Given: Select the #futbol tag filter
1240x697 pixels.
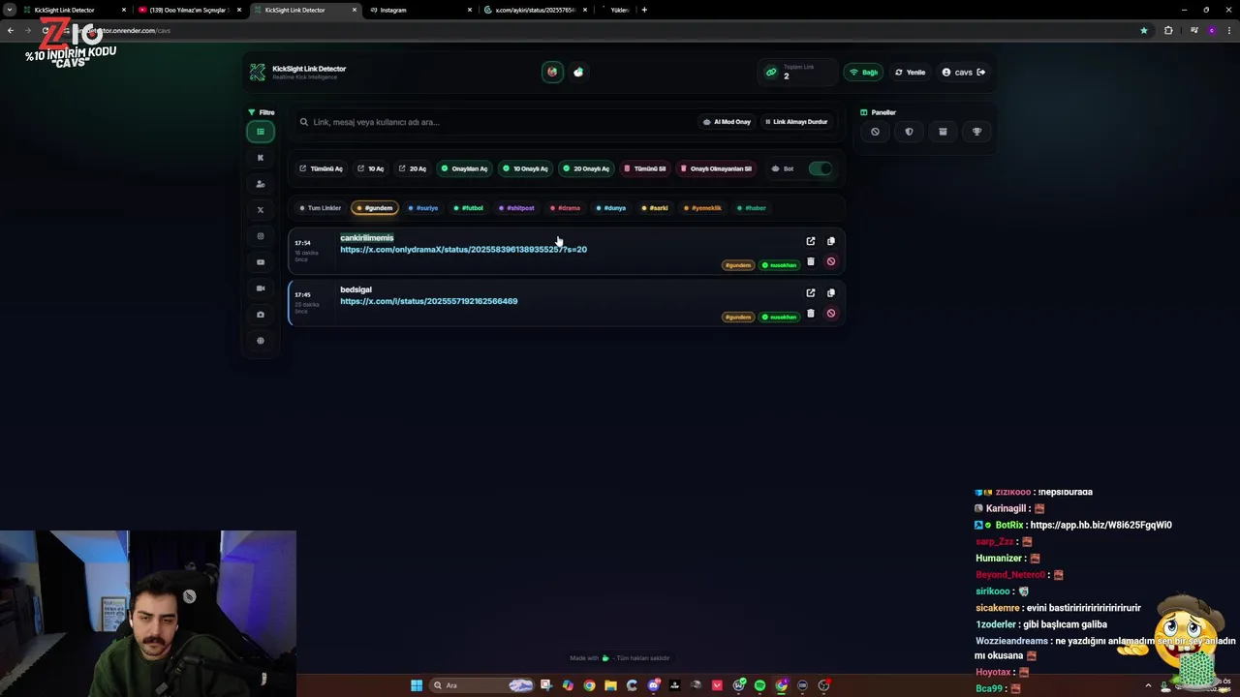Looking at the screenshot, I should coord(469,208).
